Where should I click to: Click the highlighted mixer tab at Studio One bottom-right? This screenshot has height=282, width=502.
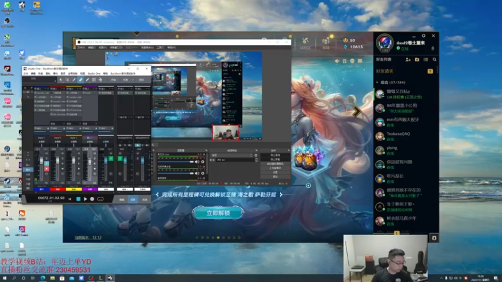point(133,199)
